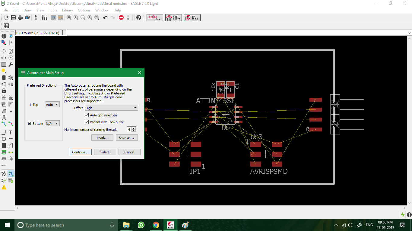Select the Dimension tool
Image resolution: width=412 pixels, height=231 pixels.
click(4, 165)
